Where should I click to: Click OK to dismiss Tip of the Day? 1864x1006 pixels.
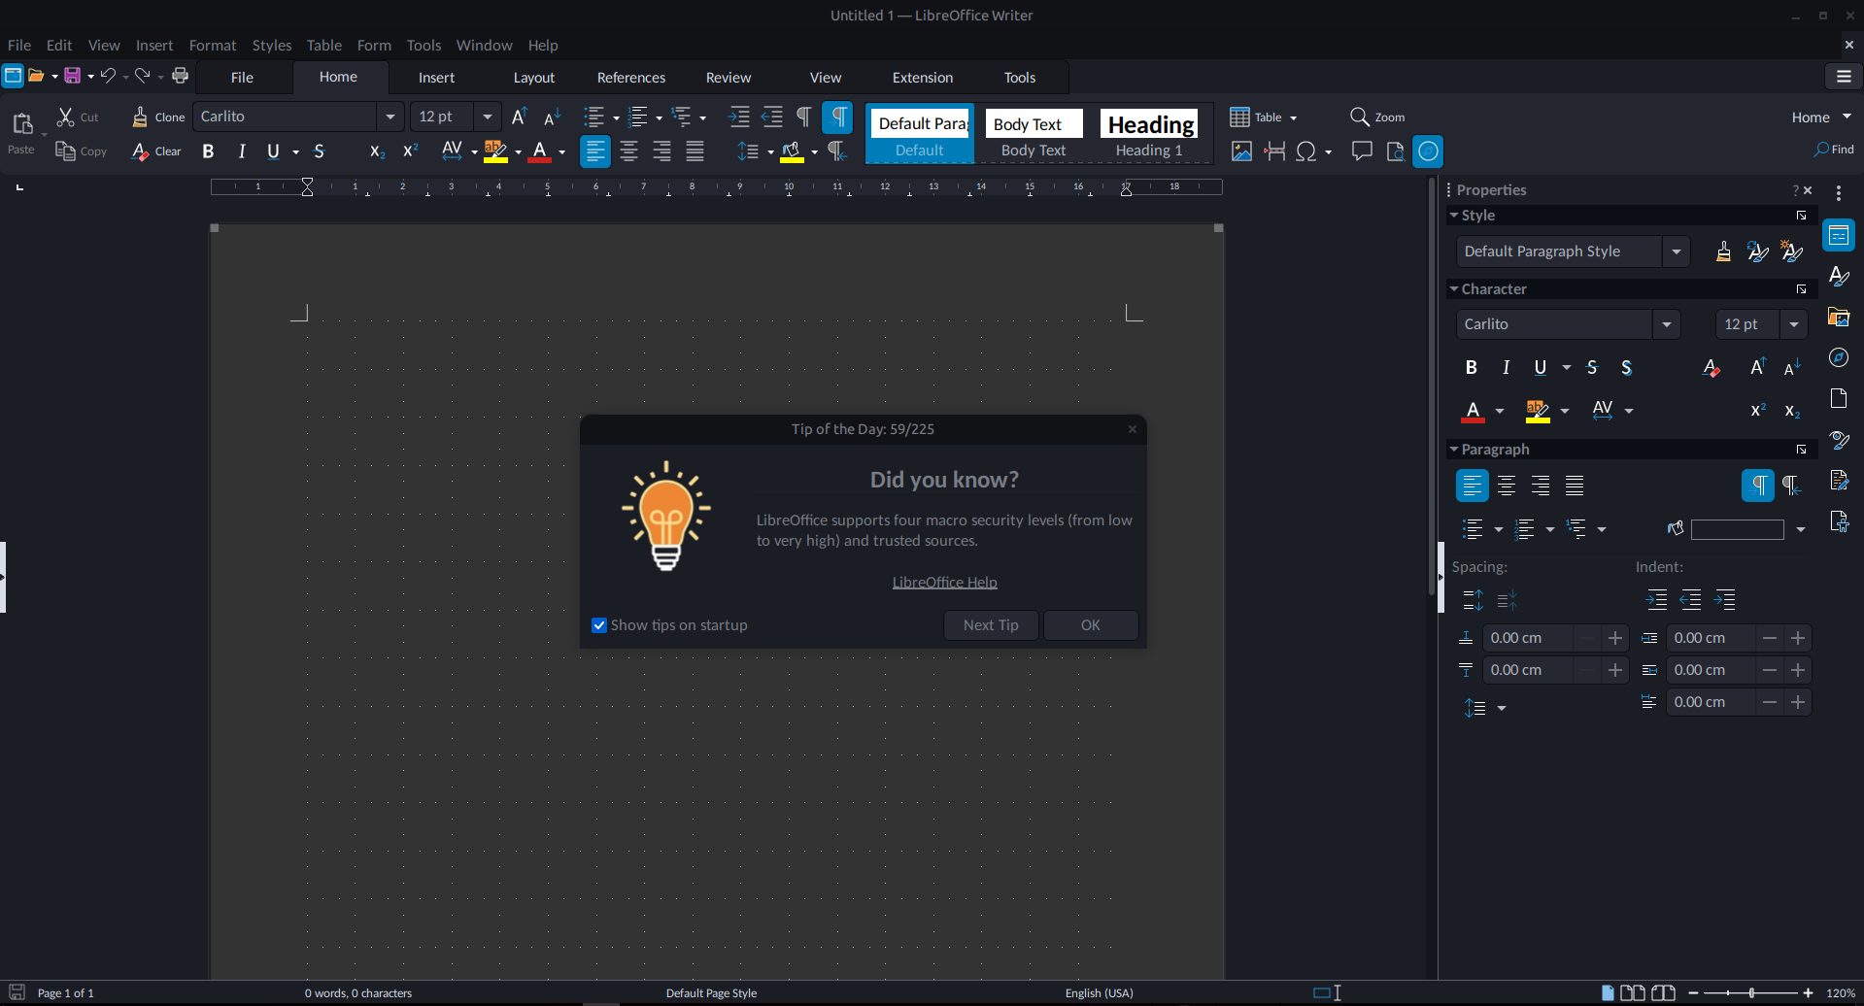pos(1091,625)
